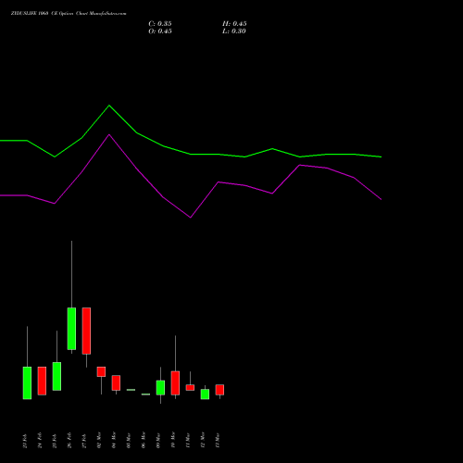Click the '25 Feb' date axis label
Viewport: 463px width, 463px height.
pyautogui.click(x=55, y=441)
